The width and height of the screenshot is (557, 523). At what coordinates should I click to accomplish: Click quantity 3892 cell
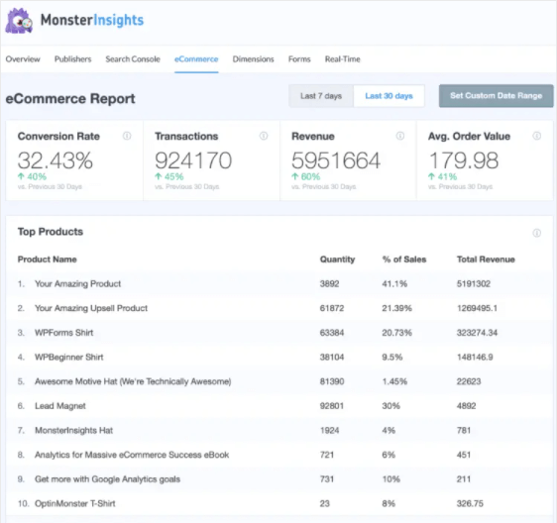pyautogui.click(x=330, y=284)
